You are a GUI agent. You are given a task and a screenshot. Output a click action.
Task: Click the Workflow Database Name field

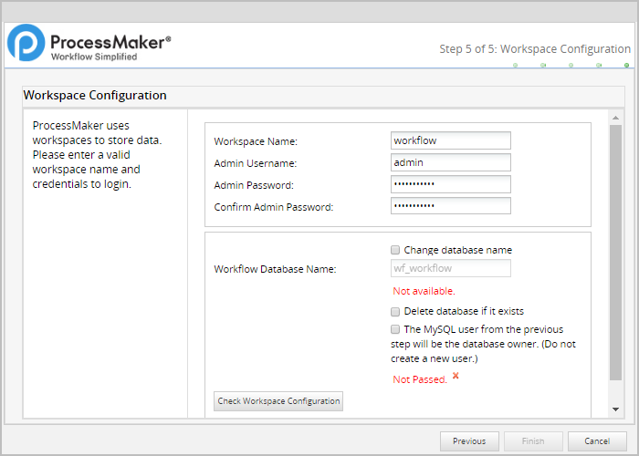click(450, 268)
